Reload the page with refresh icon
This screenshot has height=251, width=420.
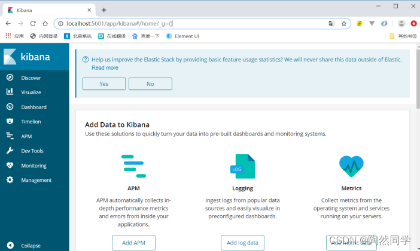33,23
